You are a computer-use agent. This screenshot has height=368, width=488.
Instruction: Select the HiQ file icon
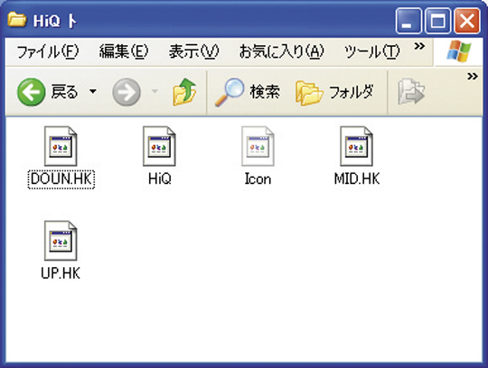(159, 146)
